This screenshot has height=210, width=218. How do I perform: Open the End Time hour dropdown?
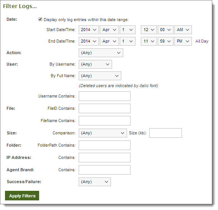tap(149, 41)
